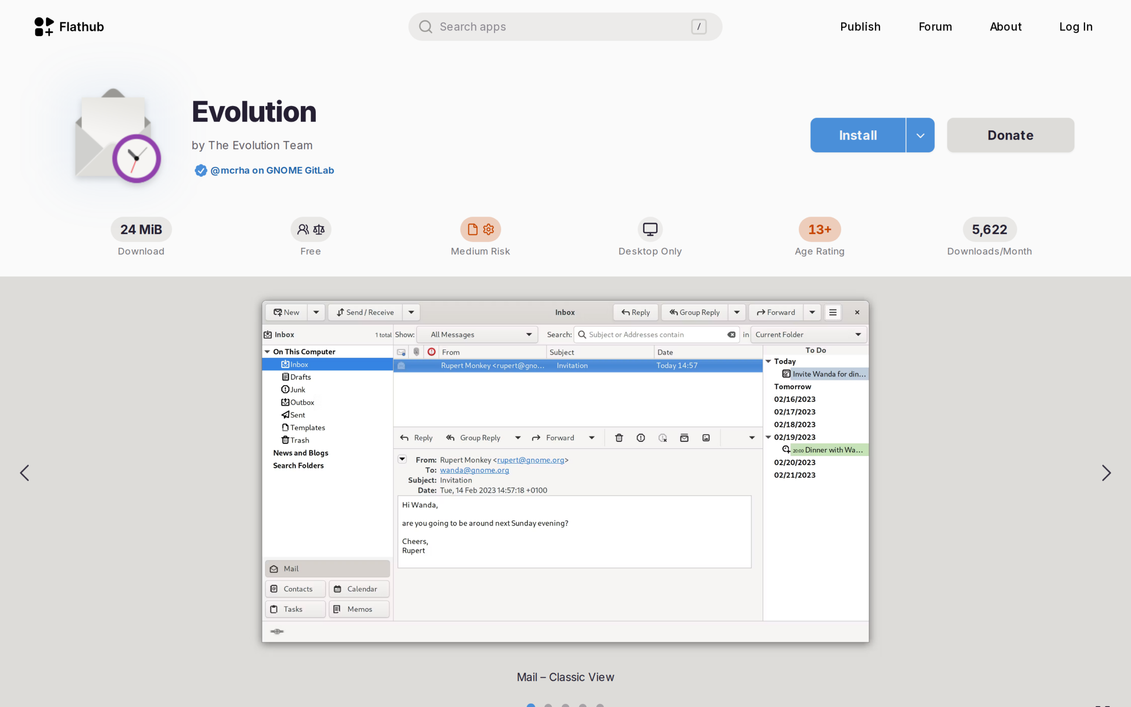The image size is (1131, 707).
Task: Open the All Messages dropdown in the Evolution screenshot
Action: pos(477,334)
